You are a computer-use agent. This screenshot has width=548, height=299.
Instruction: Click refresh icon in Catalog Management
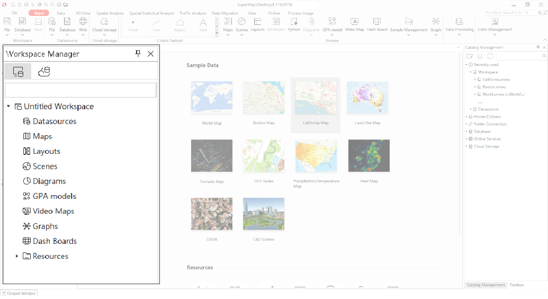[x=490, y=56]
